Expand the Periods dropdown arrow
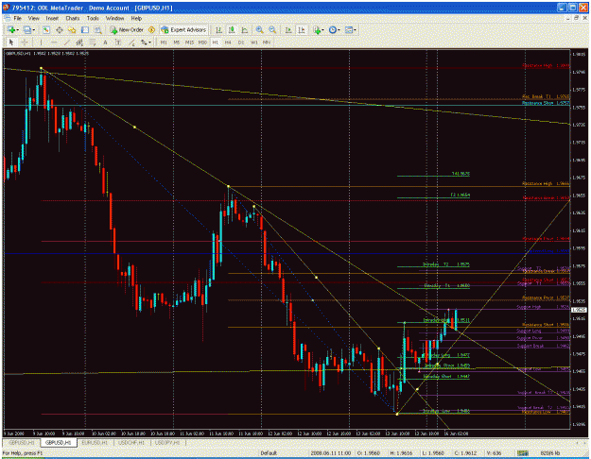The height and width of the screenshot is (459, 591). pos(339,29)
